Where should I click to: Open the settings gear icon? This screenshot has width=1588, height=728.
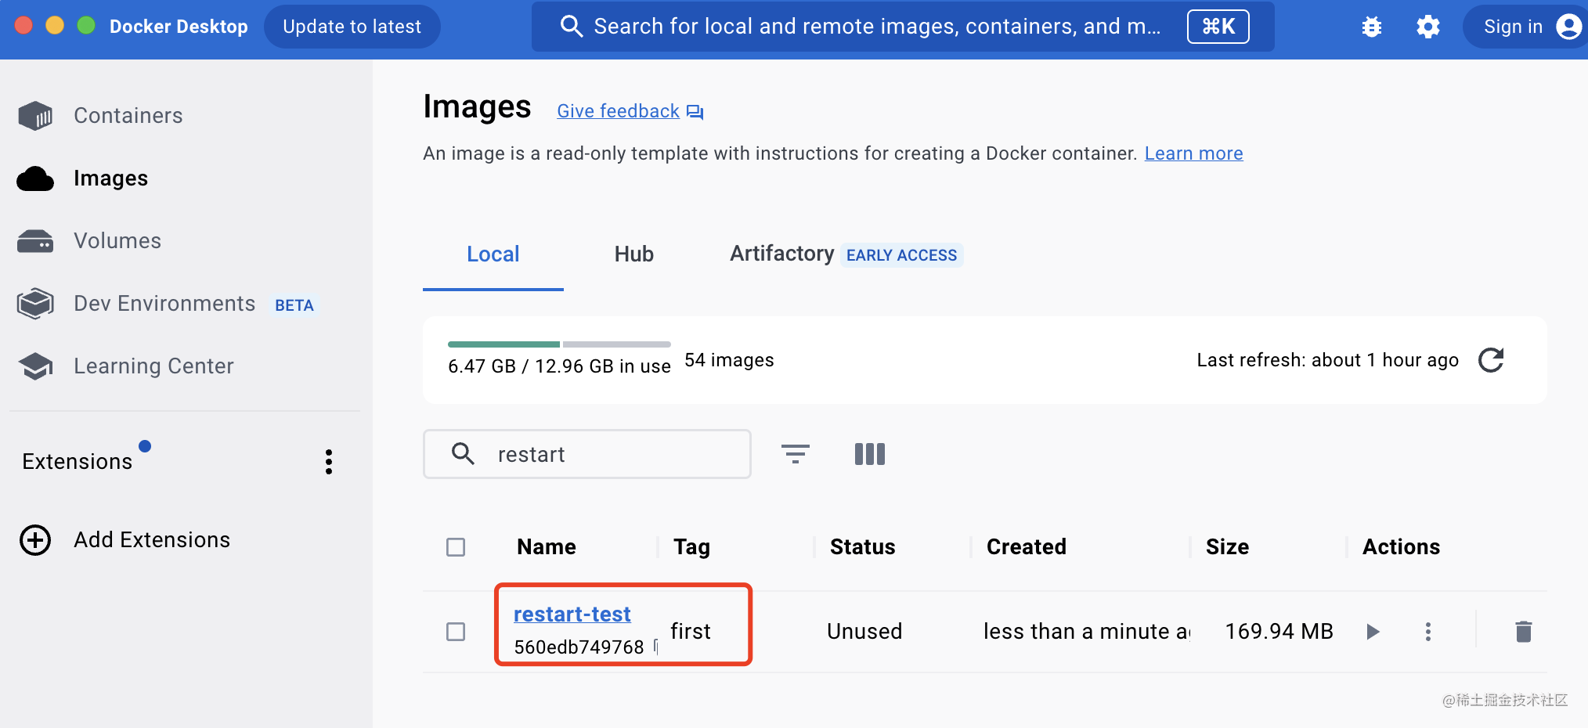pyautogui.click(x=1427, y=27)
